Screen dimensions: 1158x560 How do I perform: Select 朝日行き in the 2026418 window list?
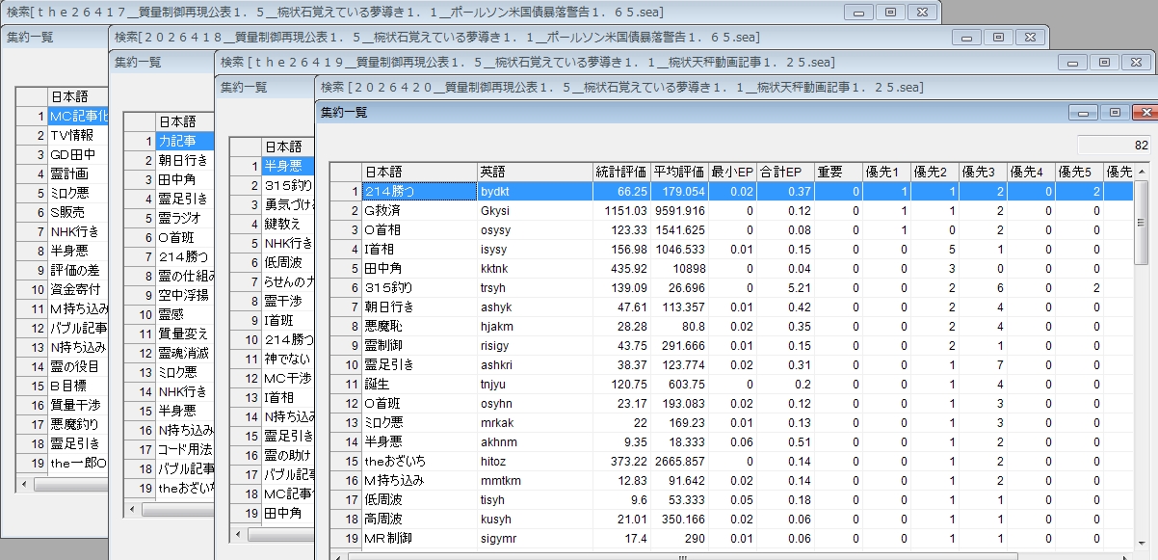pyautogui.click(x=182, y=160)
